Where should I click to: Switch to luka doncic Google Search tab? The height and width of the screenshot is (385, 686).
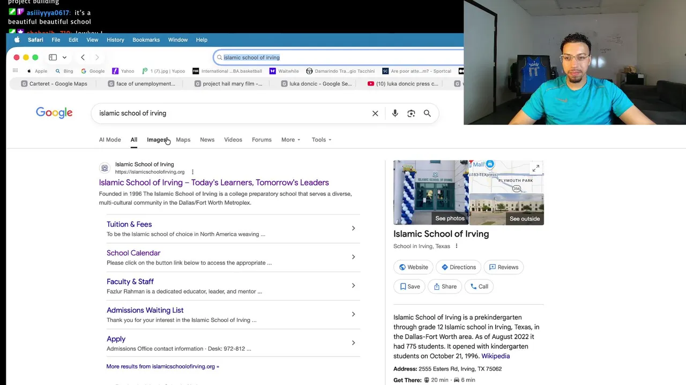(x=316, y=83)
